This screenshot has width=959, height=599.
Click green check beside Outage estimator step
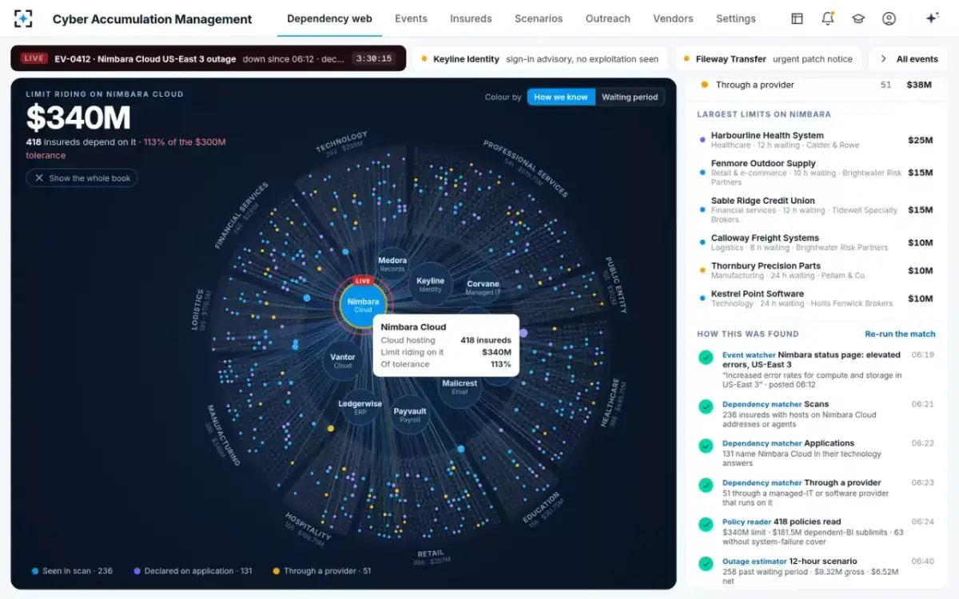click(x=706, y=563)
